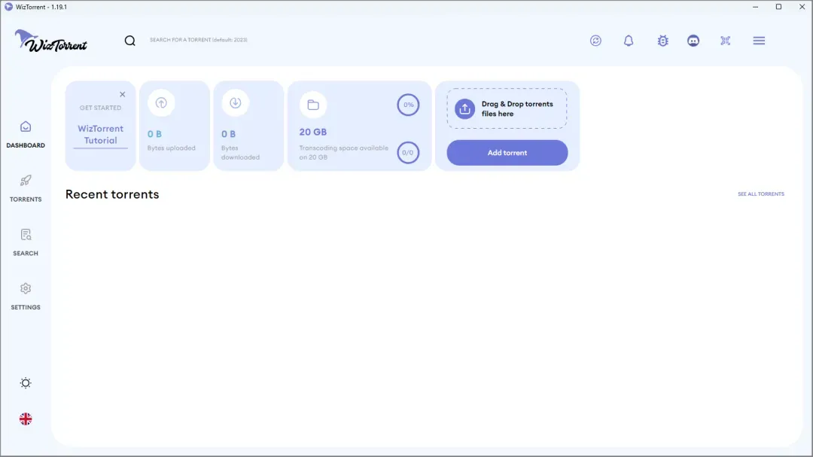813x457 pixels.
Task: Open WizTorrent Tutorial link
Action: 101,134
